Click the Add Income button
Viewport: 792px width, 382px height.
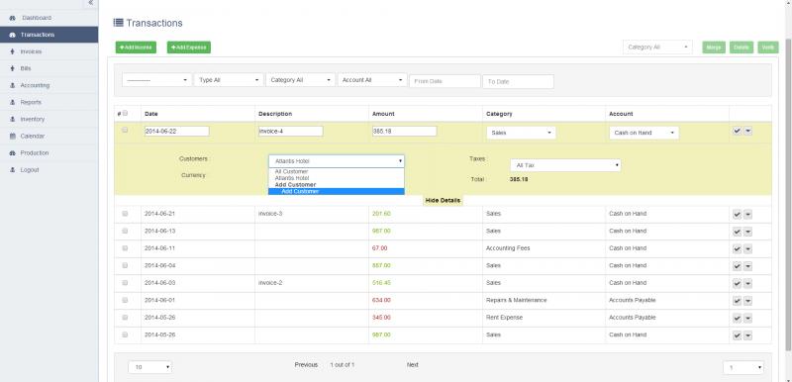(136, 47)
